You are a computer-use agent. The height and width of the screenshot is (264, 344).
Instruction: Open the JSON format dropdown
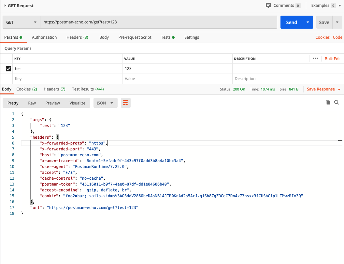(105, 103)
